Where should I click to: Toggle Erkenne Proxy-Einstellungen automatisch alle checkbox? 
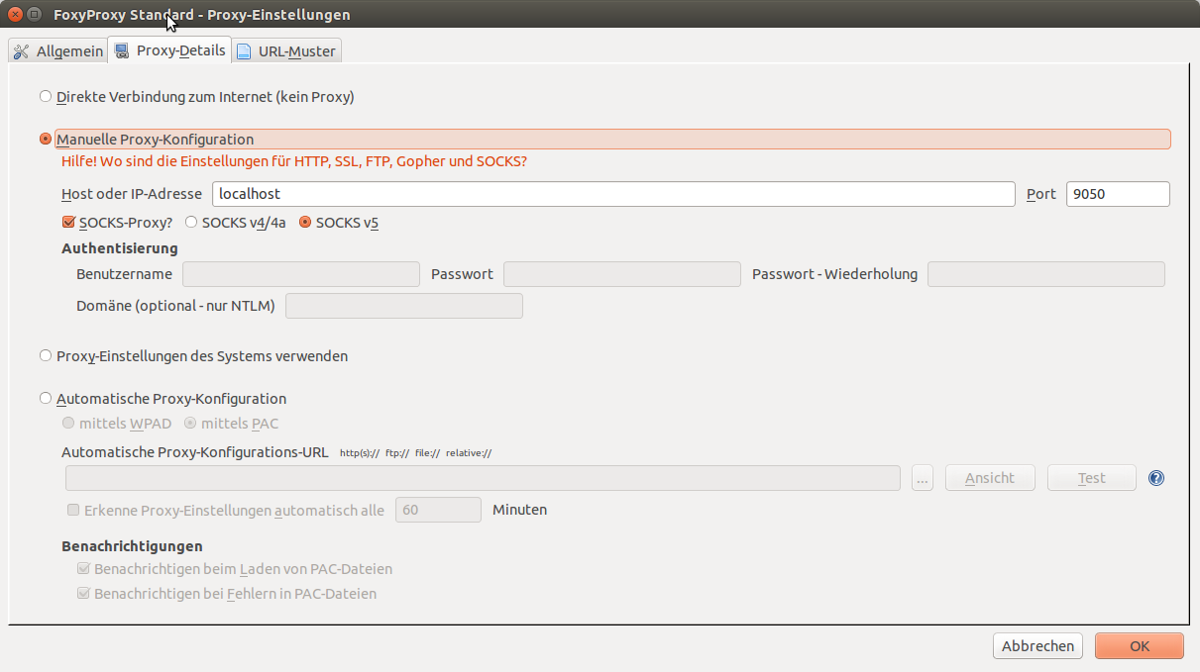click(x=72, y=511)
